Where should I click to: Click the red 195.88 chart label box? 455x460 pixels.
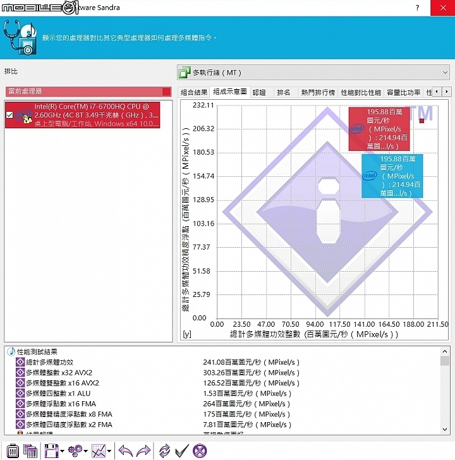(x=379, y=129)
